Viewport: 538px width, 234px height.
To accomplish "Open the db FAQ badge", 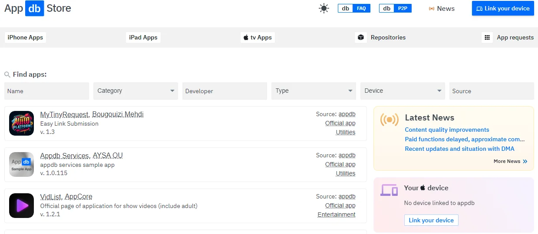I will pyautogui.click(x=354, y=8).
